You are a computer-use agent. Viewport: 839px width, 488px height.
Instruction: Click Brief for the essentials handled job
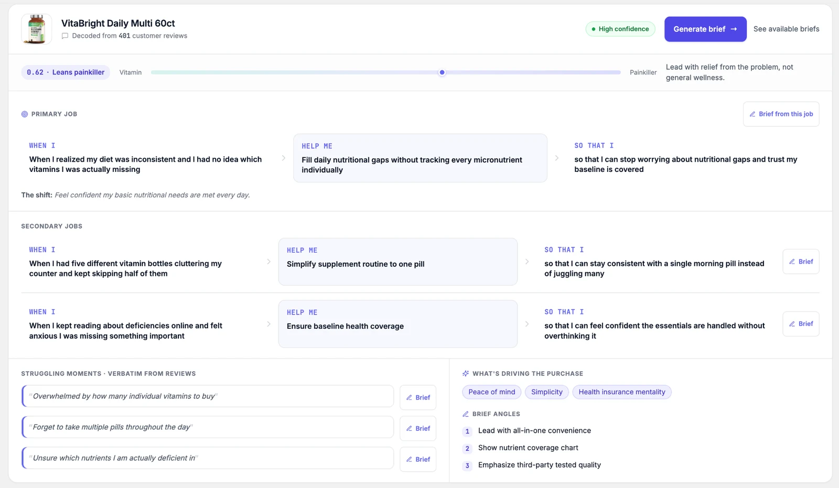coord(801,324)
